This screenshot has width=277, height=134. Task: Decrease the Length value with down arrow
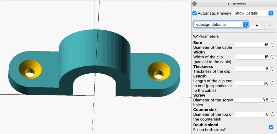pos(273,85)
